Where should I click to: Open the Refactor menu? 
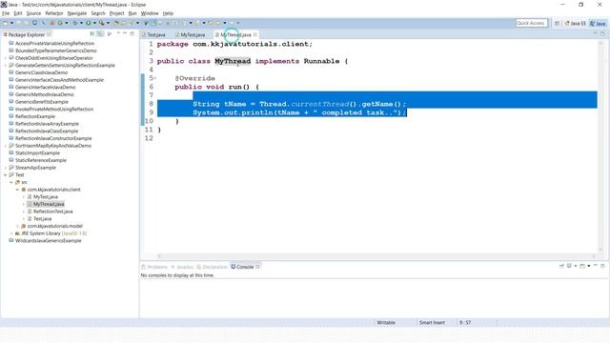(54, 13)
